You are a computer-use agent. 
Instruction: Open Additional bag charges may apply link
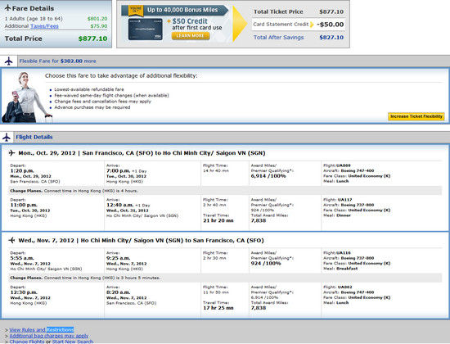click(49, 336)
